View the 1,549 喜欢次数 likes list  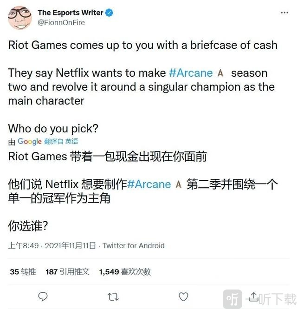125,272
